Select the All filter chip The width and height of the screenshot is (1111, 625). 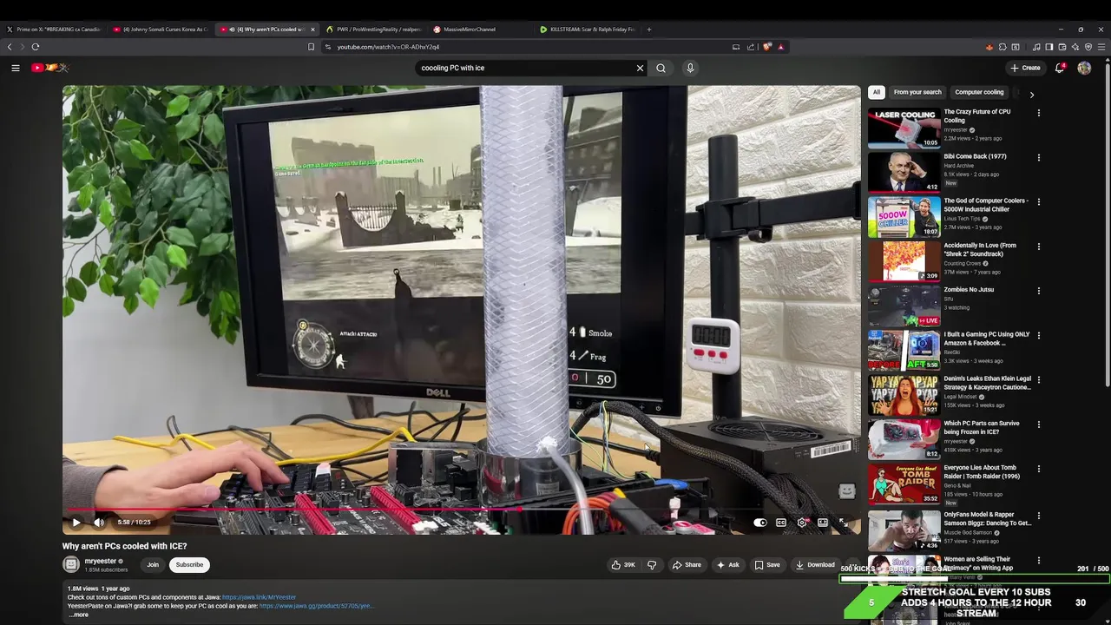pyautogui.click(x=877, y=92)
